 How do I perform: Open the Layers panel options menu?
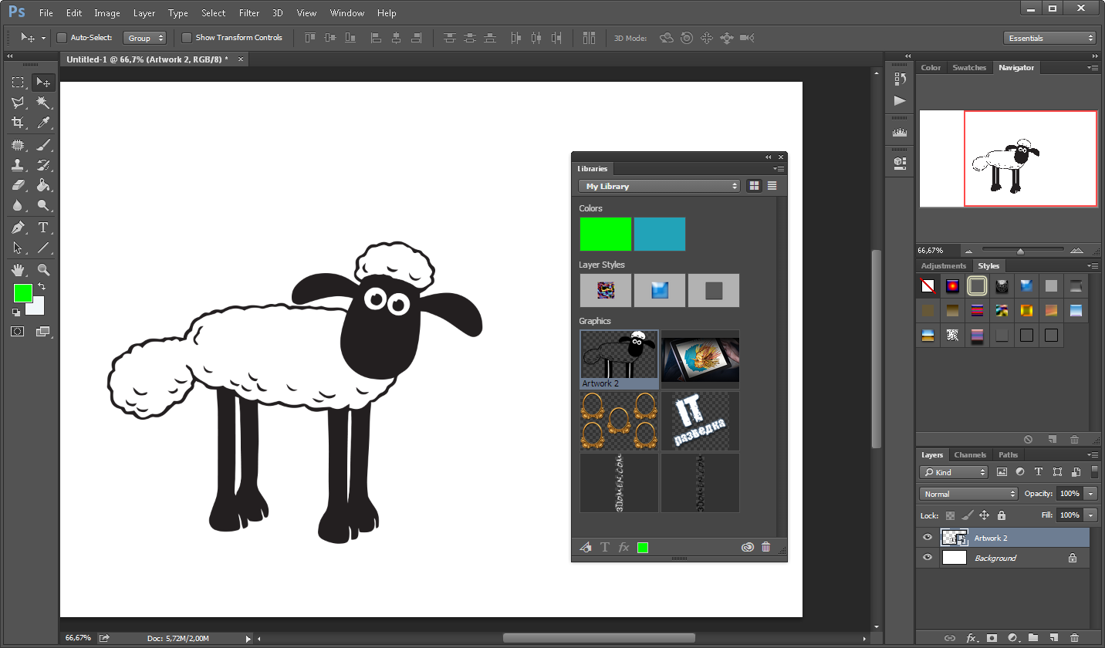[1093, 454]
